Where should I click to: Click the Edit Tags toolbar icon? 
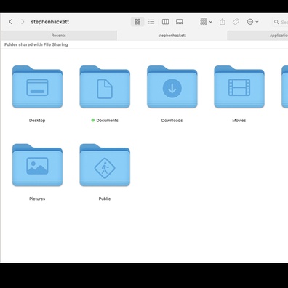click(236, 22)
